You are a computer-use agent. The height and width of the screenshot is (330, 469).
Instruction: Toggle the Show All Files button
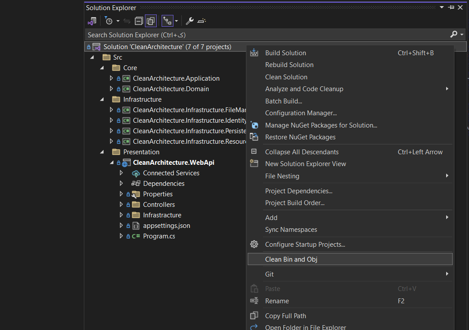point(151,21)
